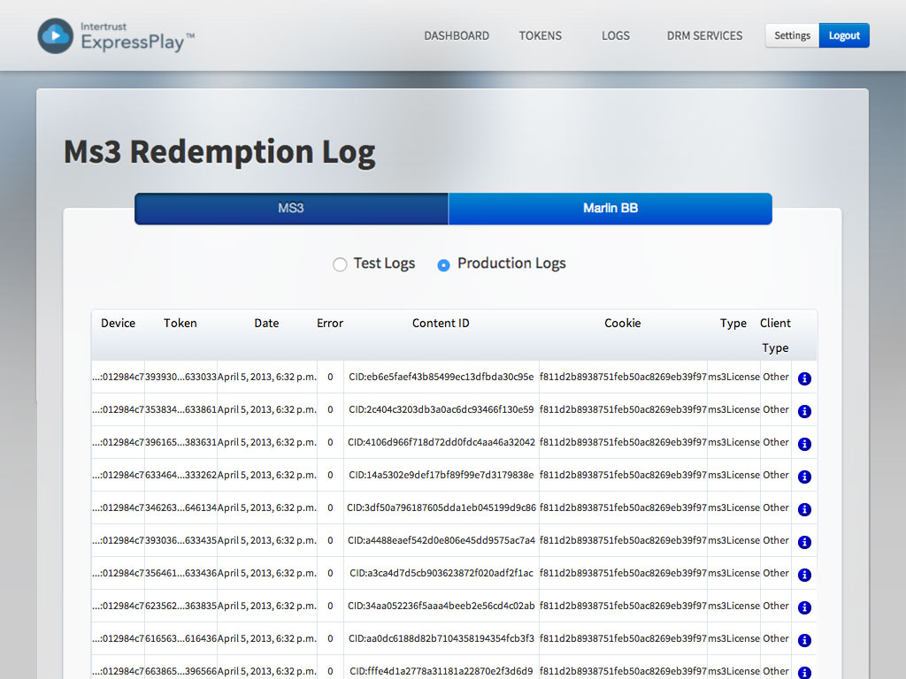Select token cell 393036...633435
Screen dimensions: 906x679
tap(180, 540)
